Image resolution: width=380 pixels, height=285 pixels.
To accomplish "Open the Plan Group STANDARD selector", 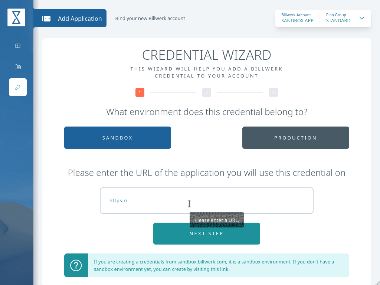I will [x=338, y=18].
